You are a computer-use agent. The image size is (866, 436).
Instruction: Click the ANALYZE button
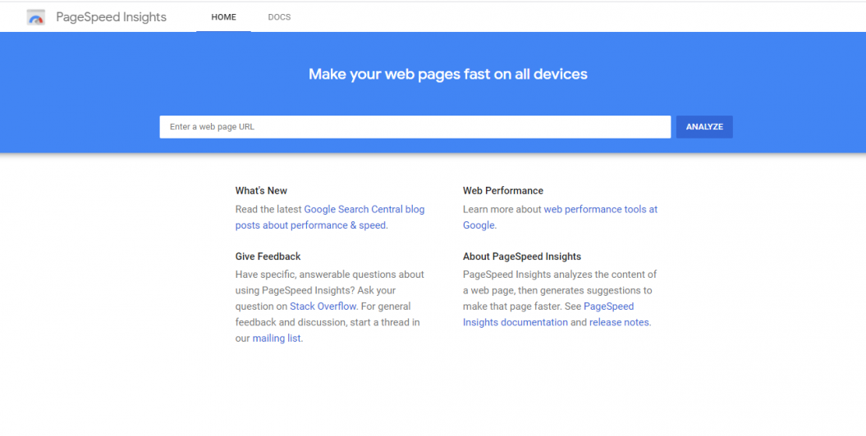coord(704,127)
